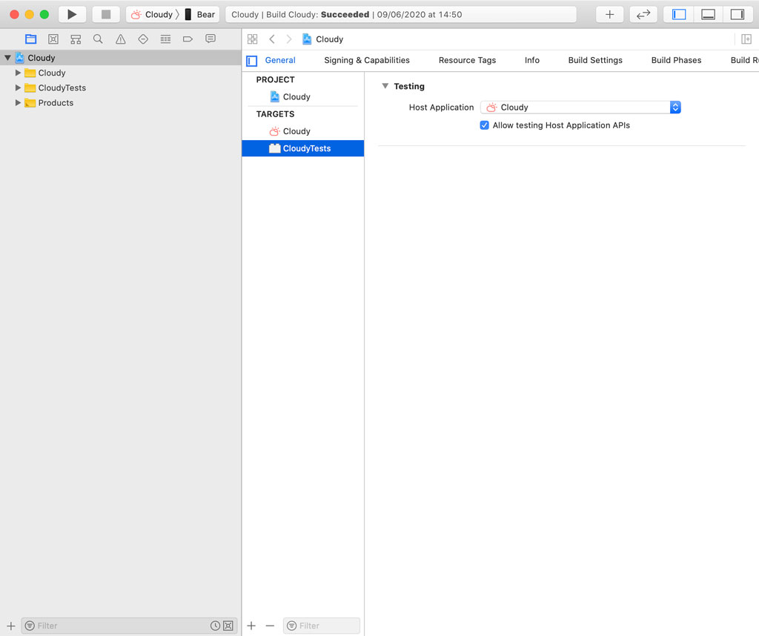This screenshot has height=636, width=759.
Task: Select the CloudyTests folder in navigator
Action: [x=121, y=87]
